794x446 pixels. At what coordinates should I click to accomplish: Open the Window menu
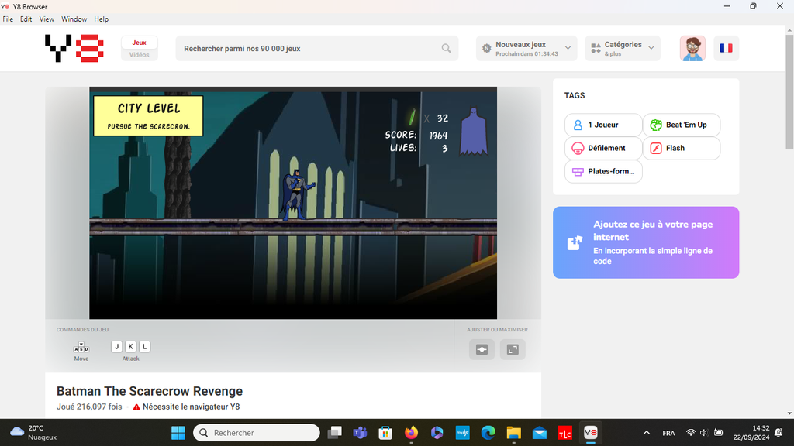click(74, 19)
